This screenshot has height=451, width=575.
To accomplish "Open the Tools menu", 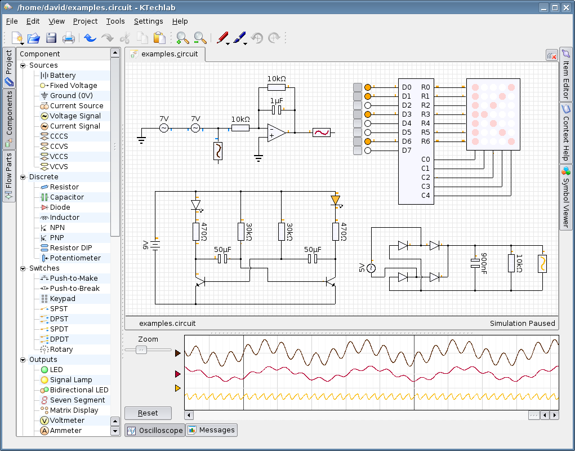I will tap(115, 21).
